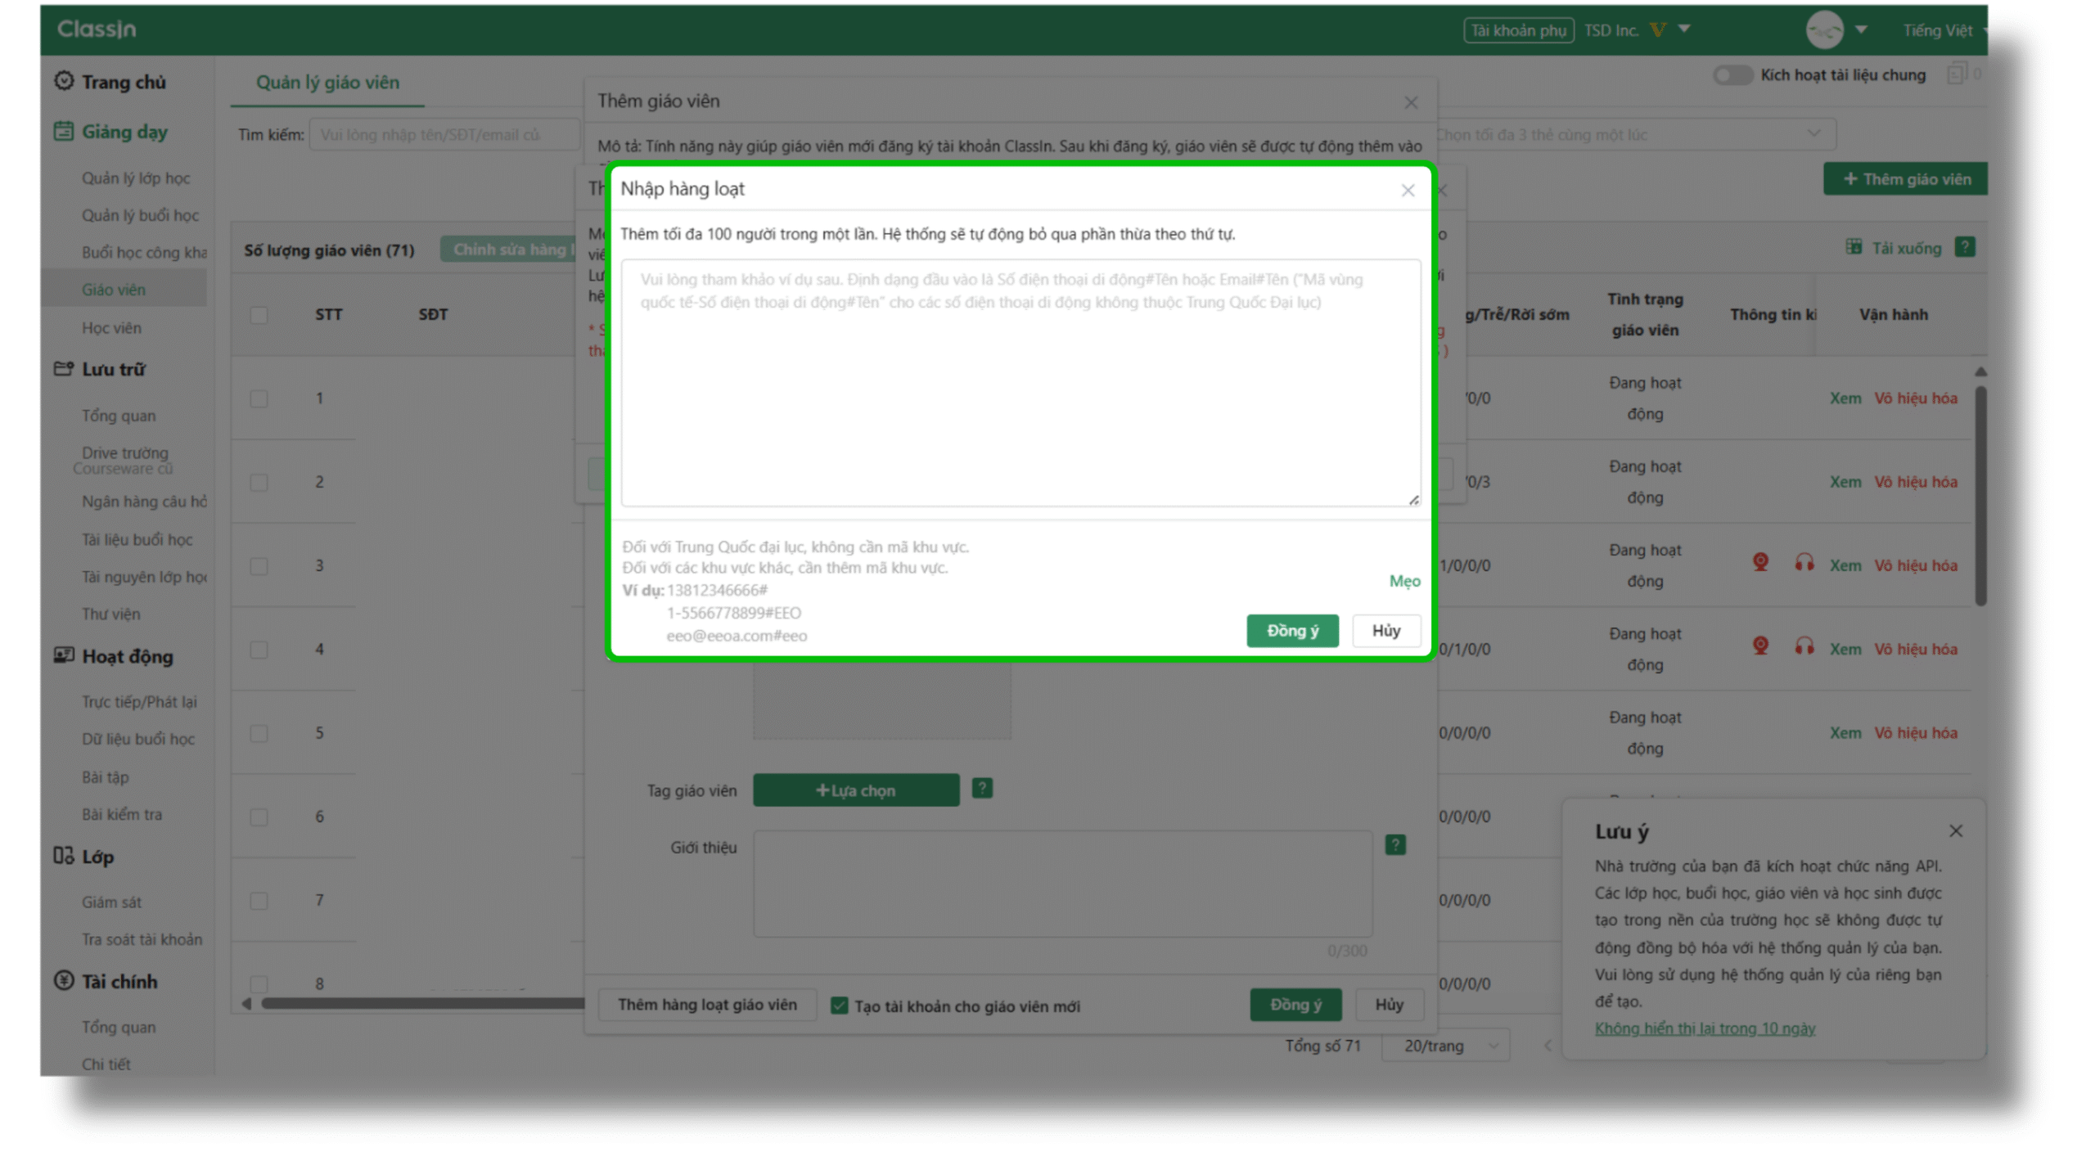The image size is (2095, 1152).
Task: Click the Trang chủ home icon
Action: click(64, 81)
